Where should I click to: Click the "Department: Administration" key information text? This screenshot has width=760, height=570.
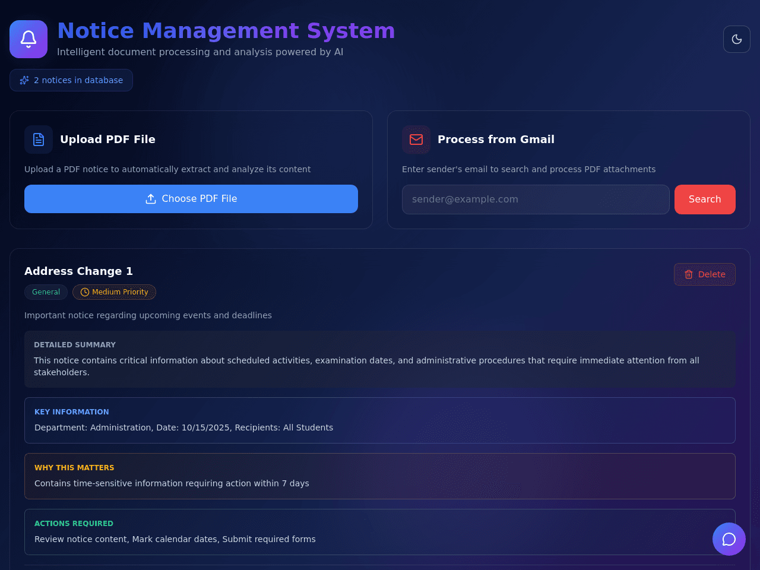click(184, 427)
